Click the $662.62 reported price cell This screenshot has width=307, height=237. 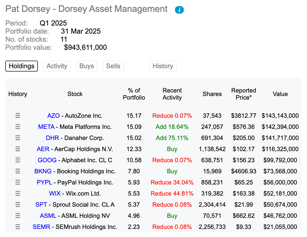tap(244, 216)
